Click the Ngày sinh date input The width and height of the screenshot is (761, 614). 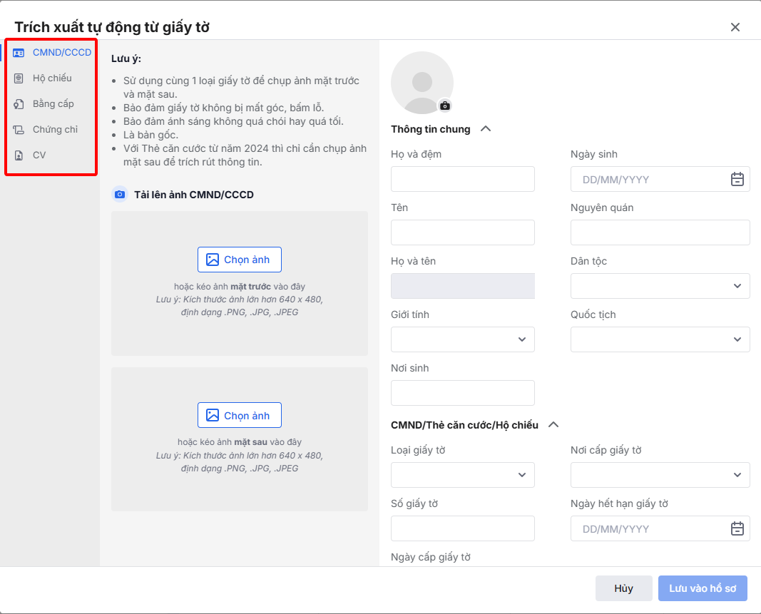tap(660, 179)
